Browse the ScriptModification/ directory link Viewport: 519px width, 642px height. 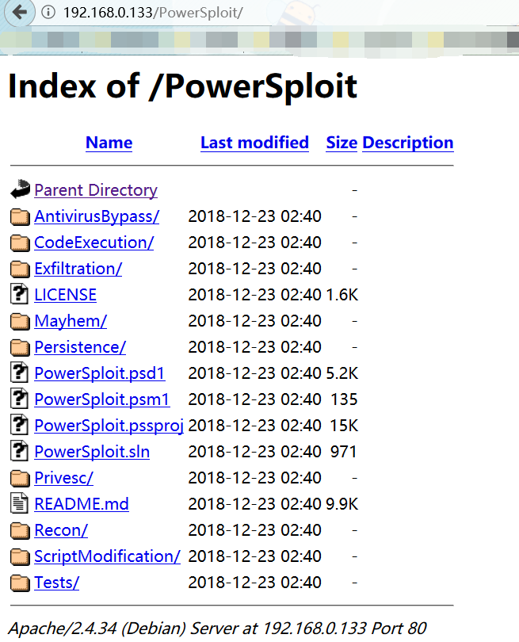click(107, 557)
